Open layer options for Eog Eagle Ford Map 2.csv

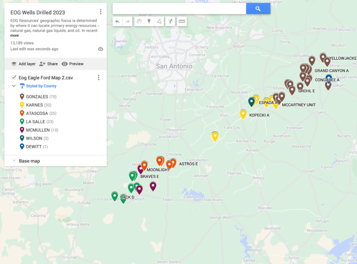[x=99, y=77]
